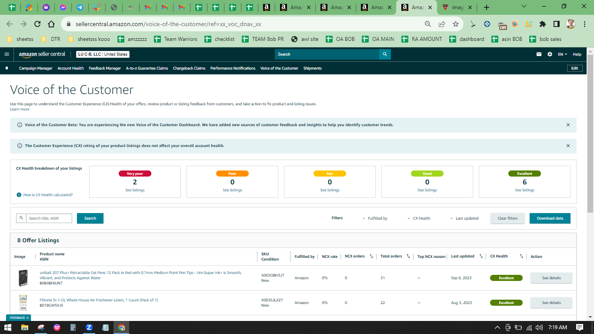
Task: Click How is CX Health calculated link
Action: click(48, 195)
